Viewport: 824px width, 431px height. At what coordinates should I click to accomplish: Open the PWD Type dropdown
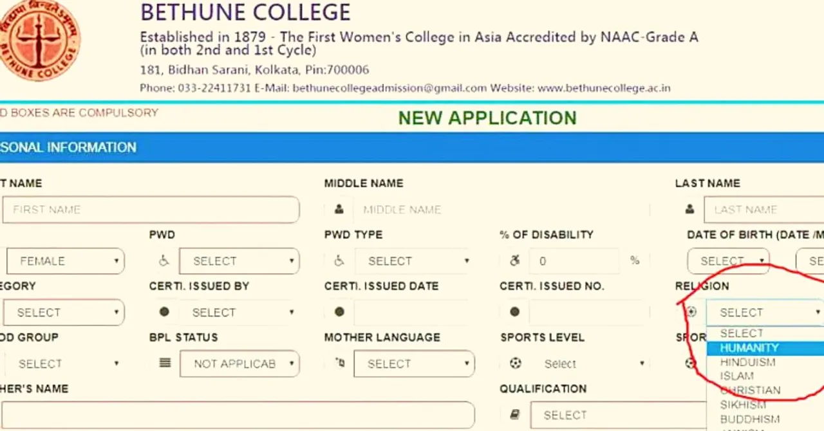pyautogui.click(x=414, y=261)
